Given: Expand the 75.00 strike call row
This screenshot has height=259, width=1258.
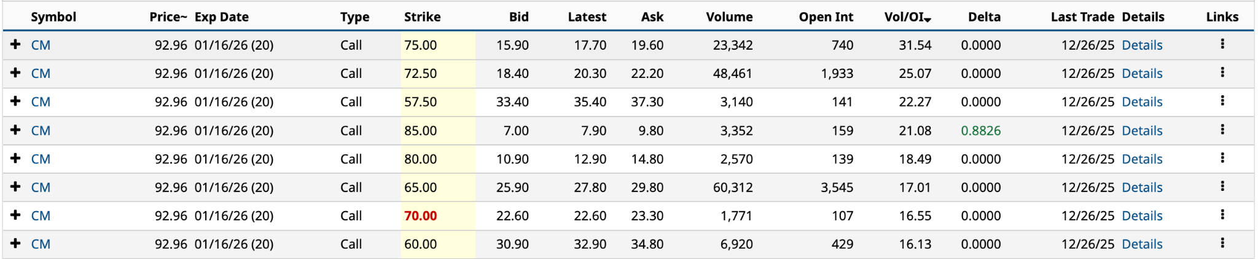Looking at the screenshot, I should click(x=16, y=45).
